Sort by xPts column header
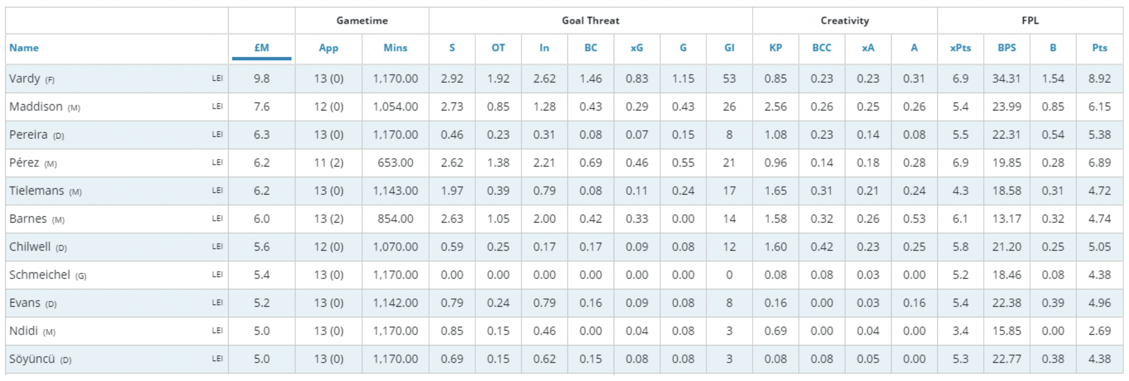 (960, 48)
